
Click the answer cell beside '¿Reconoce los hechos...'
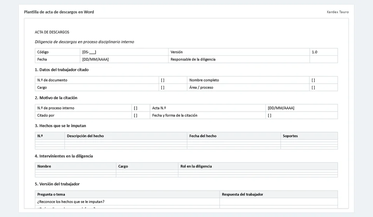pyautogui.click(x=279, y=201)
